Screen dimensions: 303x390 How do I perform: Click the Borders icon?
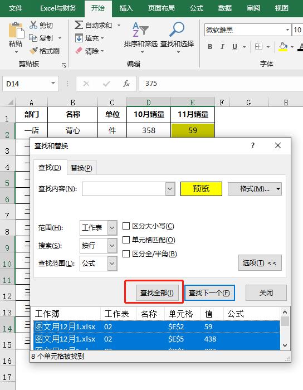pyautogui.click(x=259, y=47)
